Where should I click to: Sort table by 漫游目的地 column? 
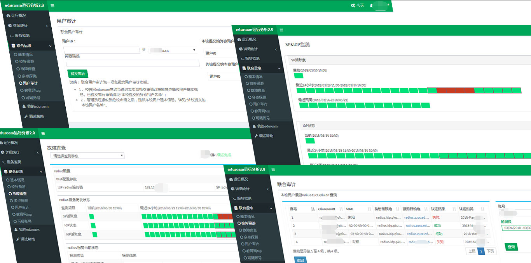[x=416, y=209]
